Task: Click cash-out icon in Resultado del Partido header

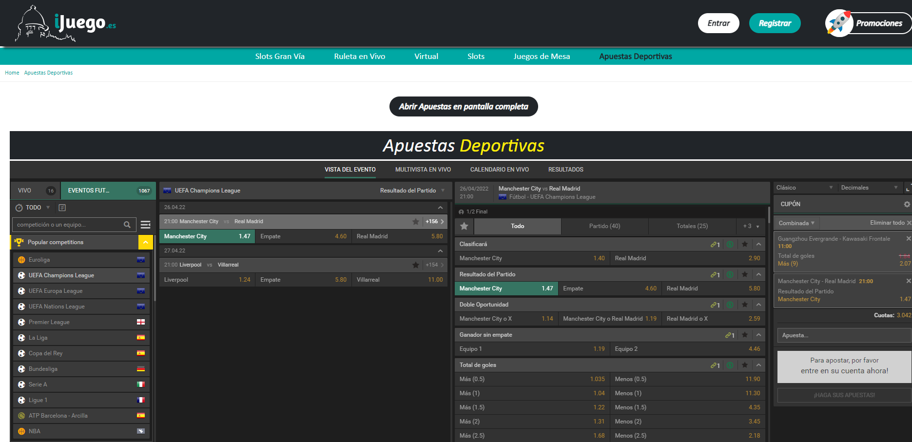Action: click(730, 274)
